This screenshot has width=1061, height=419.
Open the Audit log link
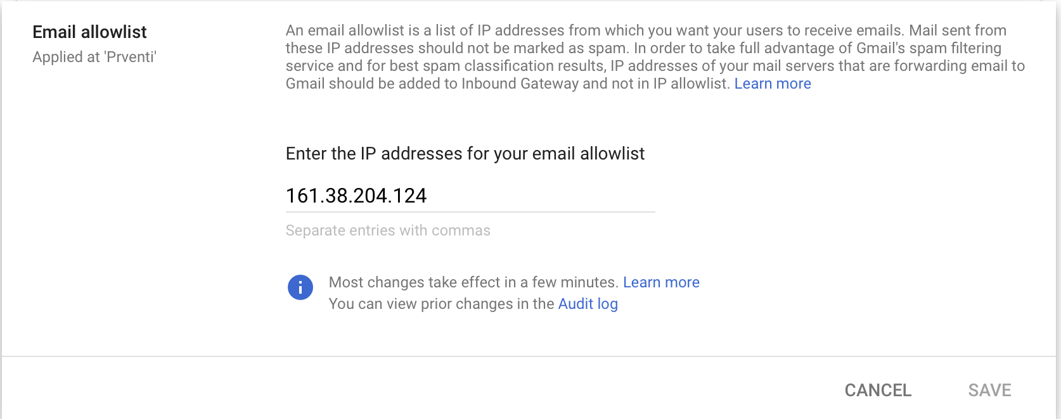588,304
